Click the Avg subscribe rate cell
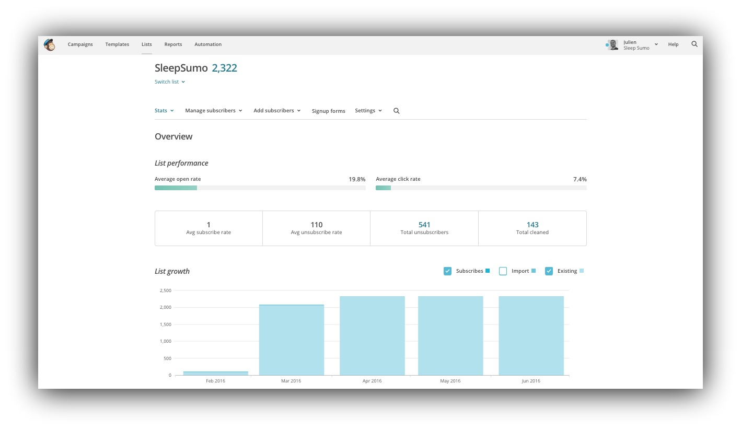The image size is (741, 429). (209, 228)
